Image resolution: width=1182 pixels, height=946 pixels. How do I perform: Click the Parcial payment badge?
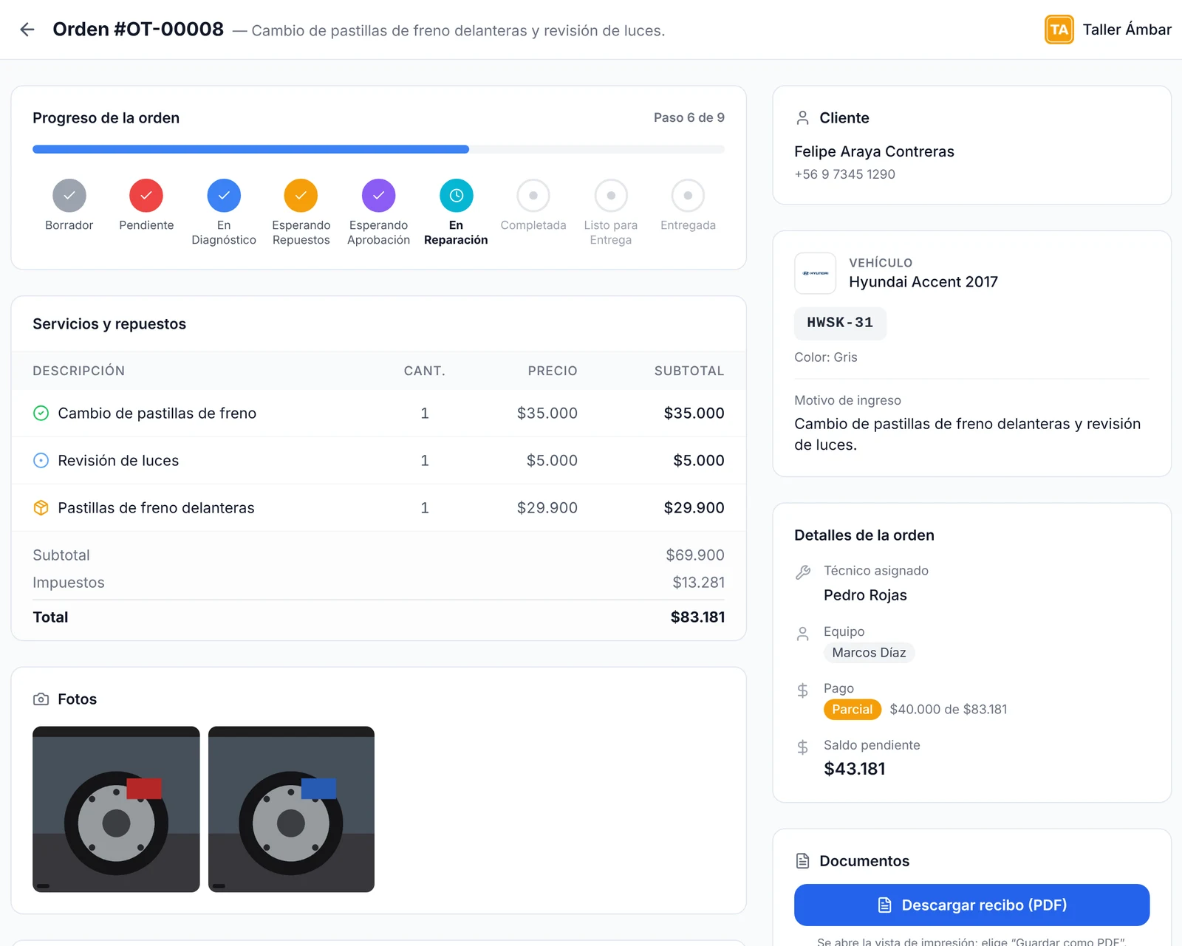(x=853, y=710)
